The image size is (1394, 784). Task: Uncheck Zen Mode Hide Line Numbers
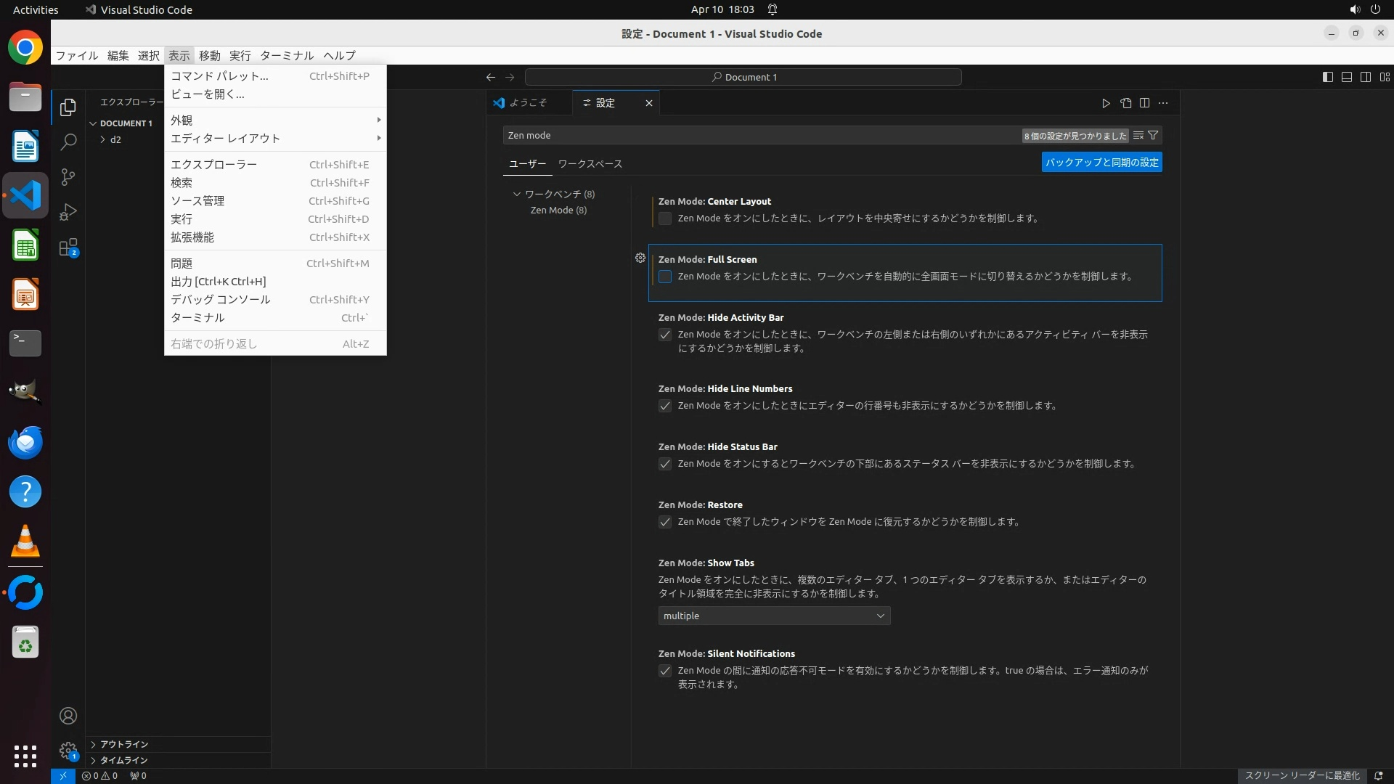665,406
